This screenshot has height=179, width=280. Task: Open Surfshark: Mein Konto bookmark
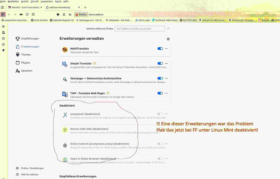tap(165, 21)
